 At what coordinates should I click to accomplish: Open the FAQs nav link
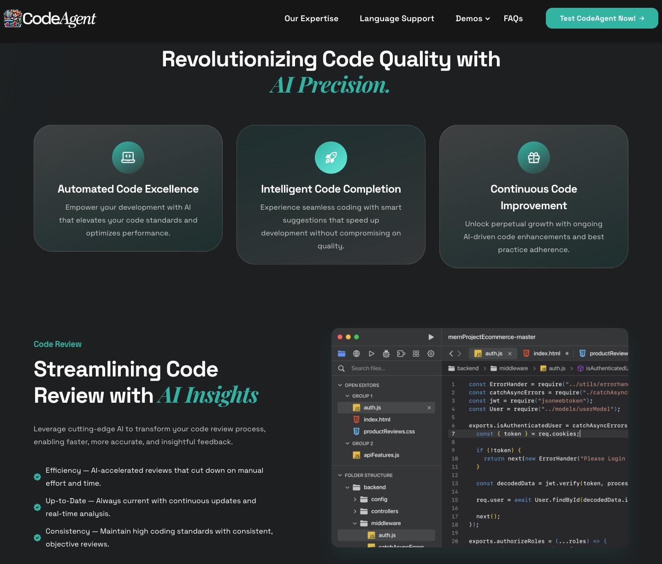pyautogui.click(x=513, y=18)
